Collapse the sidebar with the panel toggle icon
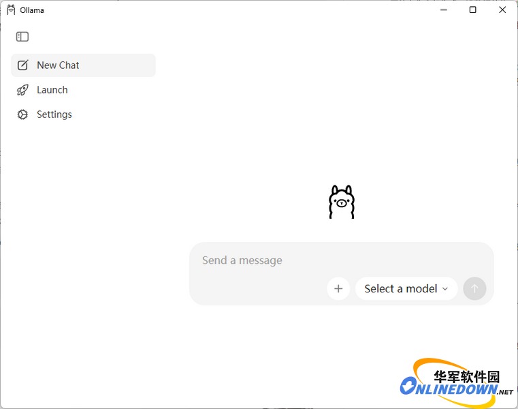This screenshot has width=518, height=409. 22,36
